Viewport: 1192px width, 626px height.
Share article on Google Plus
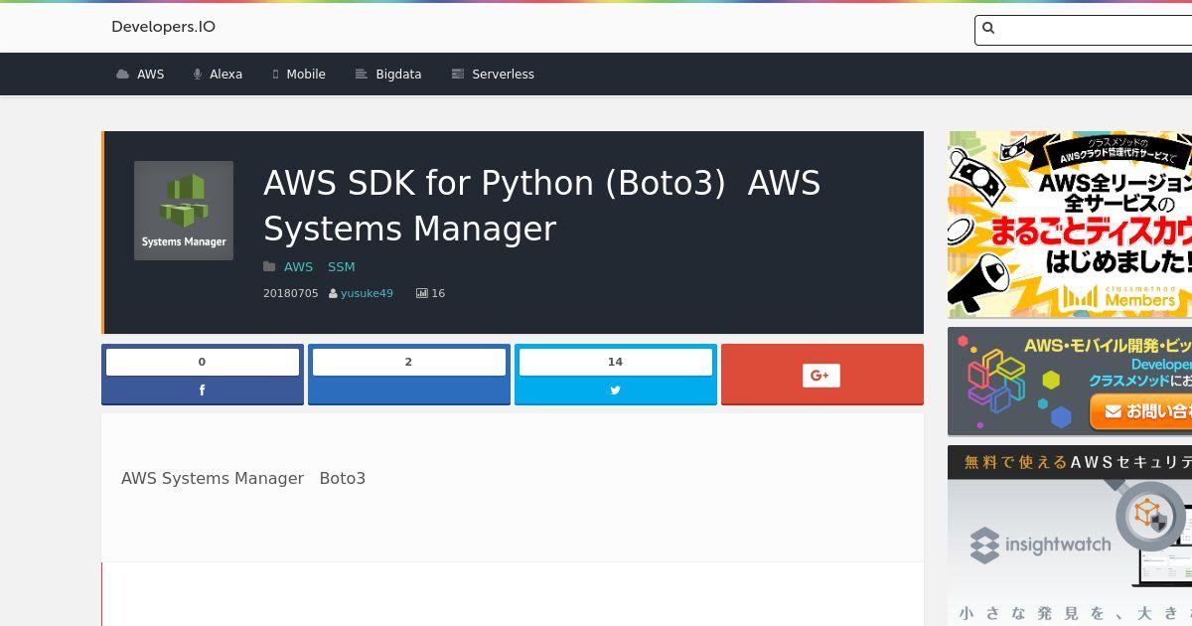822,375
